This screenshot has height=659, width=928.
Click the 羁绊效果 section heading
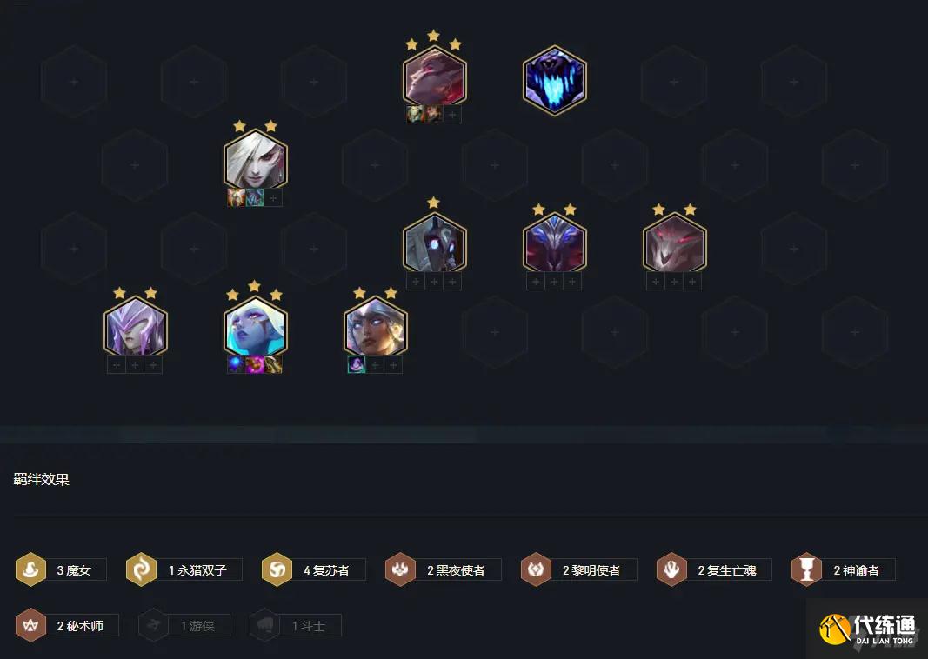click(42, 479)
